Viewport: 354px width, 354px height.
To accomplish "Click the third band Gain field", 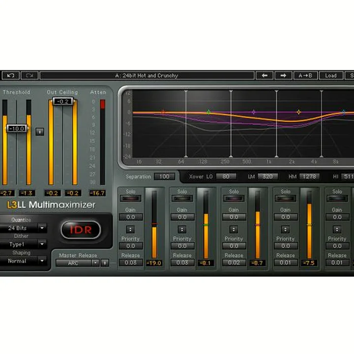I will tap(234, 217).
